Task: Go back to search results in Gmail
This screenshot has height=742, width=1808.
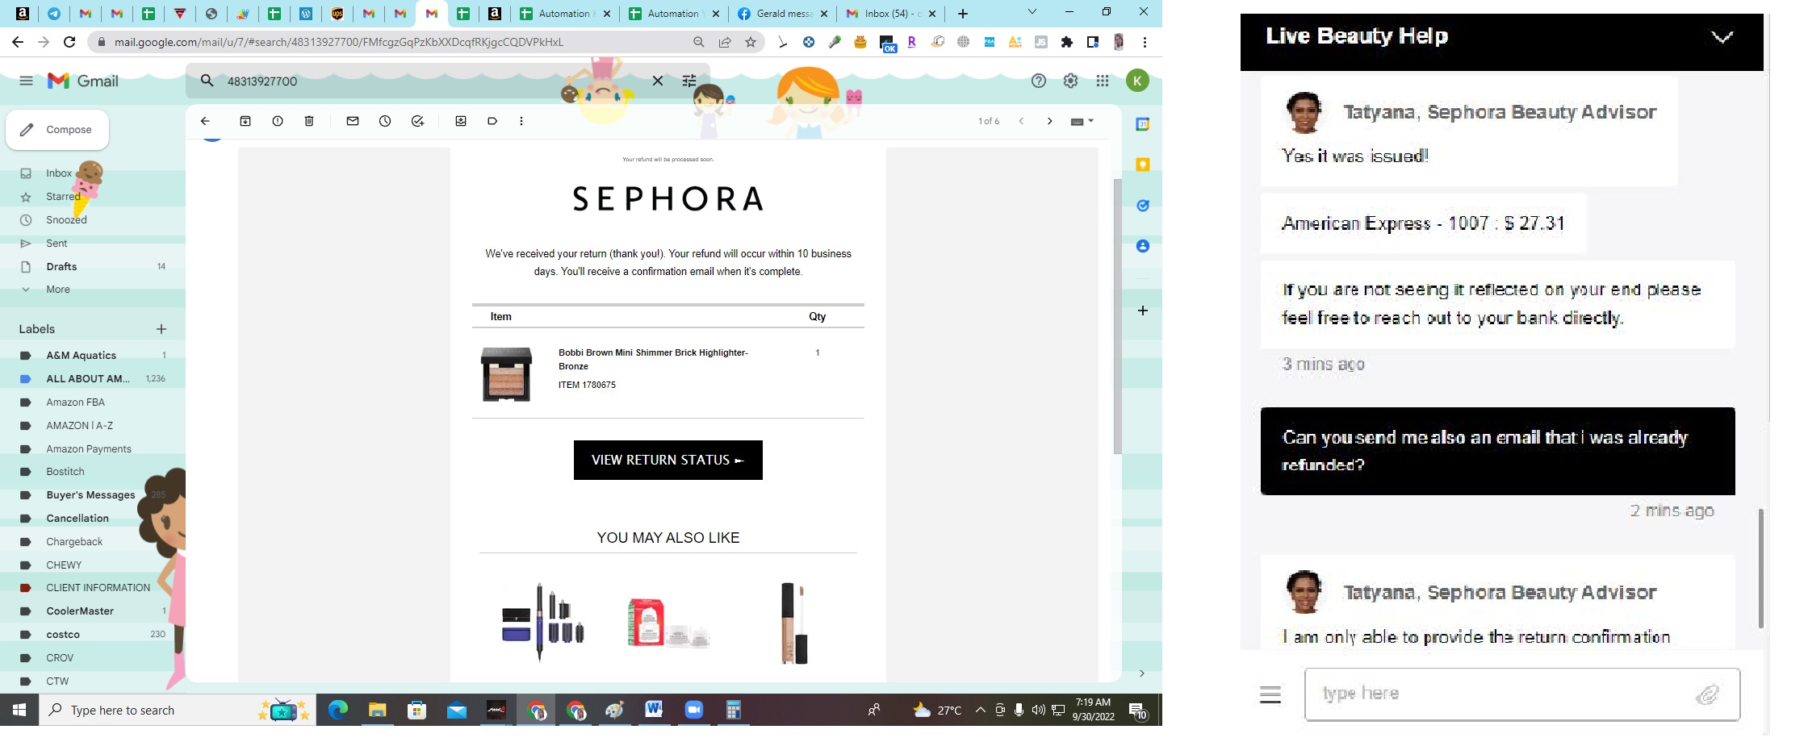Action: [205, 121]
